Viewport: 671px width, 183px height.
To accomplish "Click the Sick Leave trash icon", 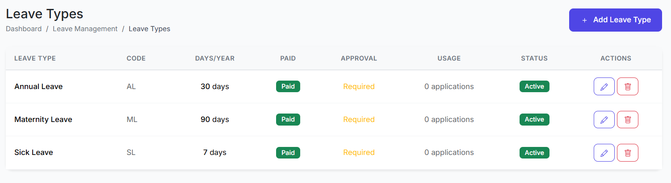I will (x=627, y=152).
